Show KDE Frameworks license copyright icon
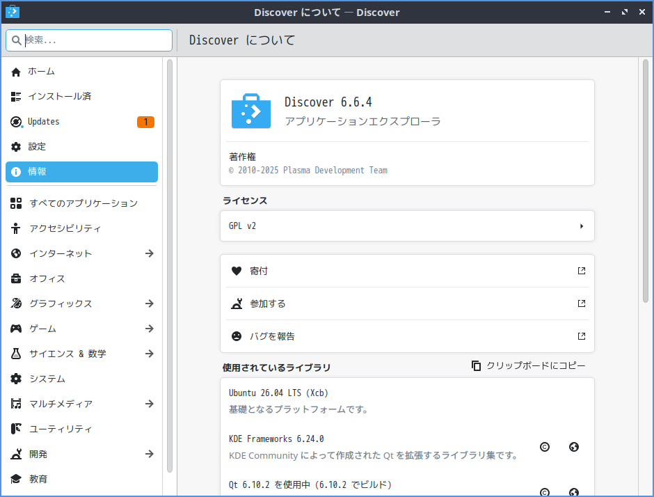The height and width of the screenshot is (497, 654). pyautogui.click(x=544, y=447)
